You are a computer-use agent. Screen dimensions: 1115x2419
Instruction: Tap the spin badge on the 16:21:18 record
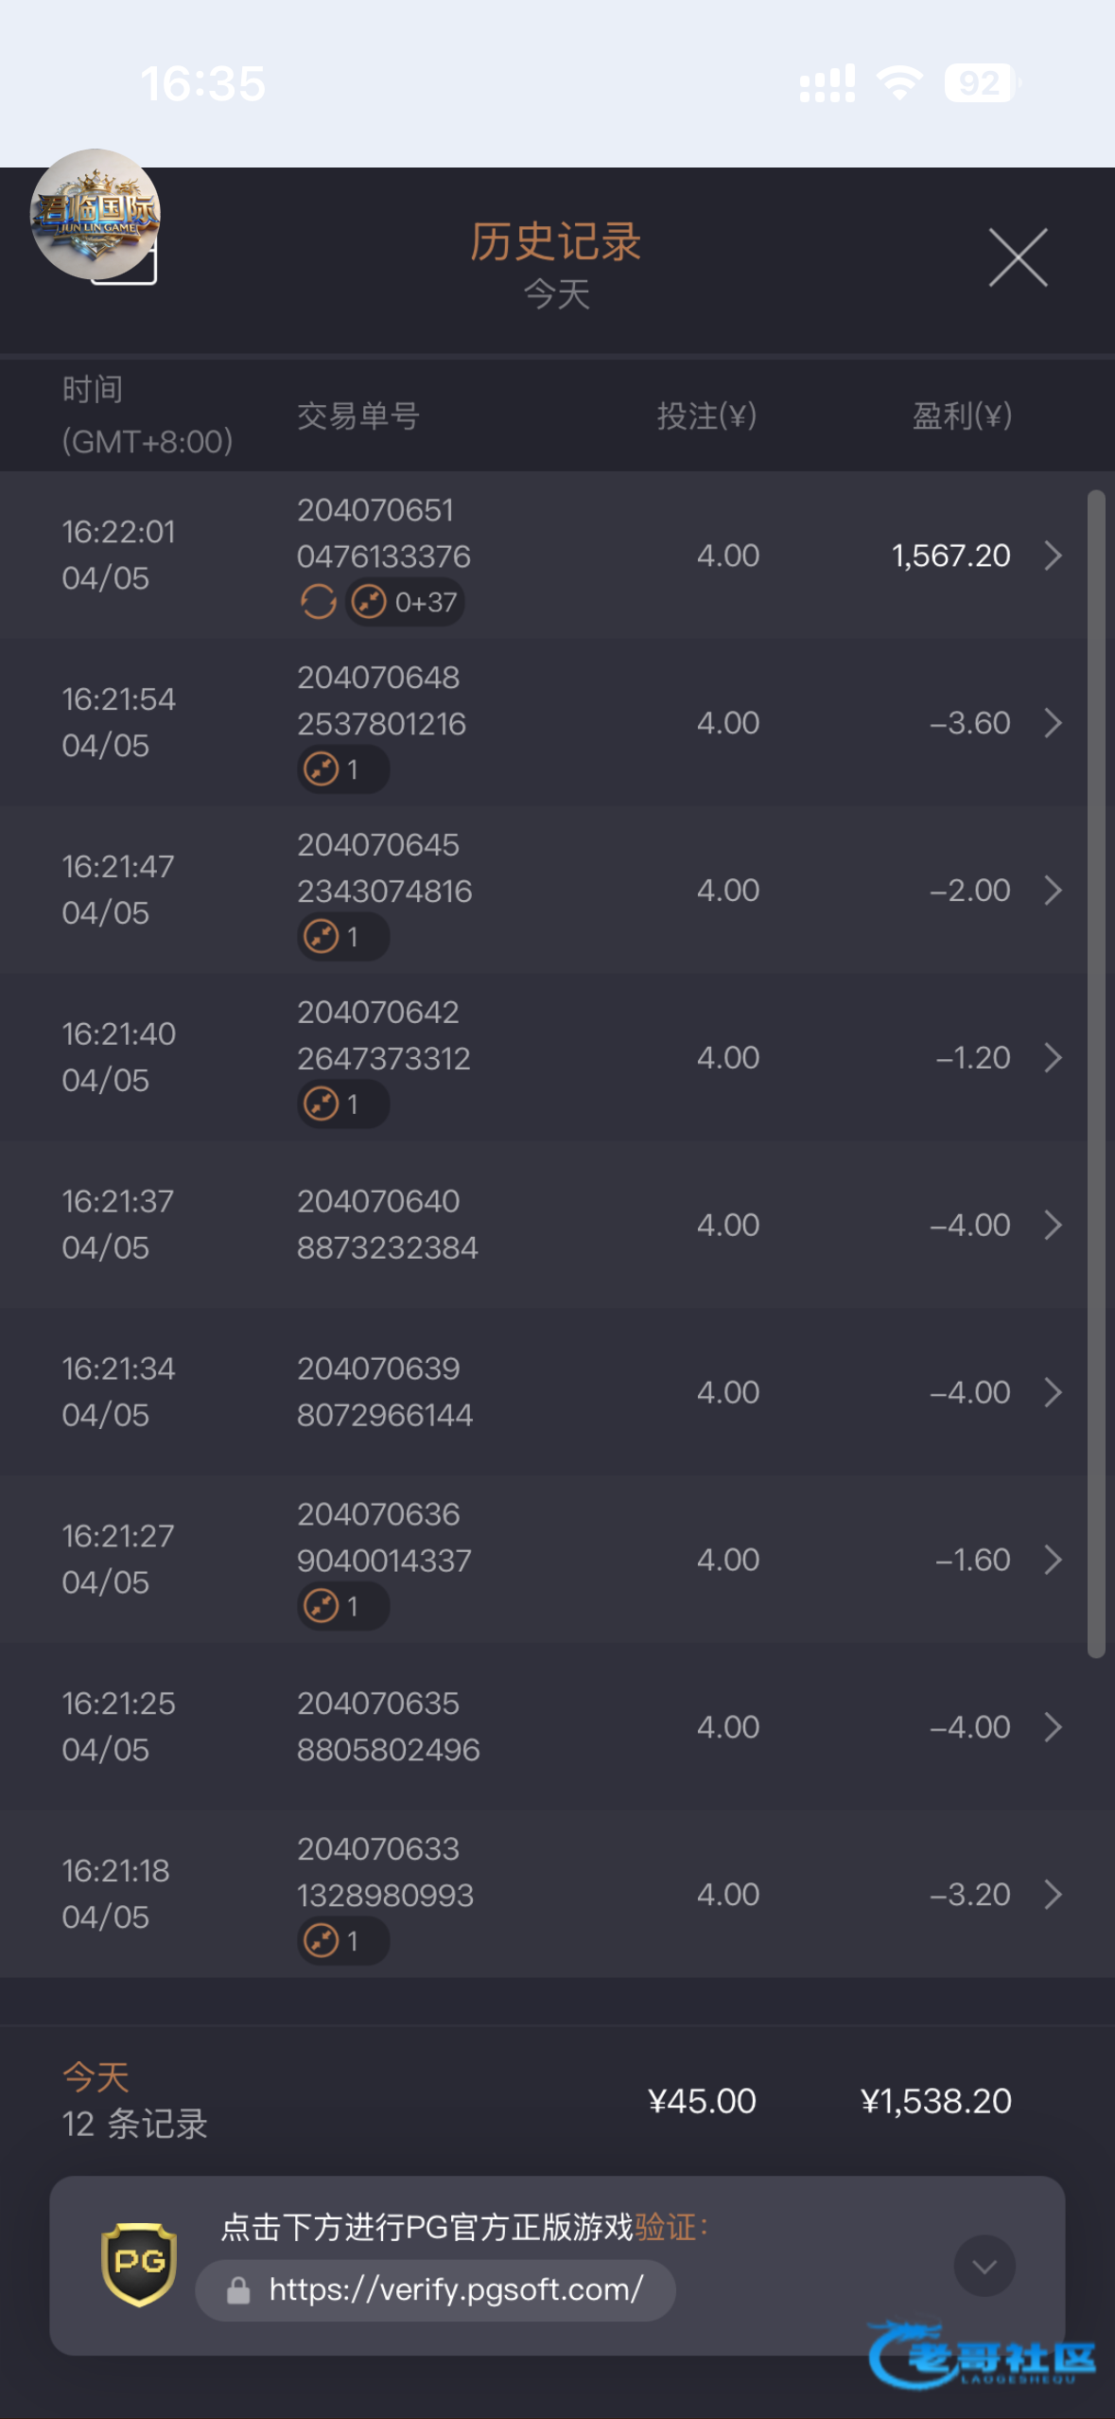[342, 1941]
